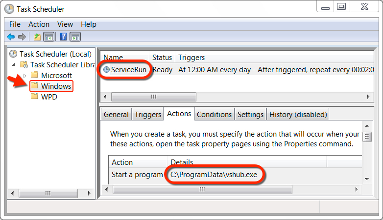The width and height of the screenshot is (383, 220).
Task: Click the Up One Level folder icon
Action: 37,37
